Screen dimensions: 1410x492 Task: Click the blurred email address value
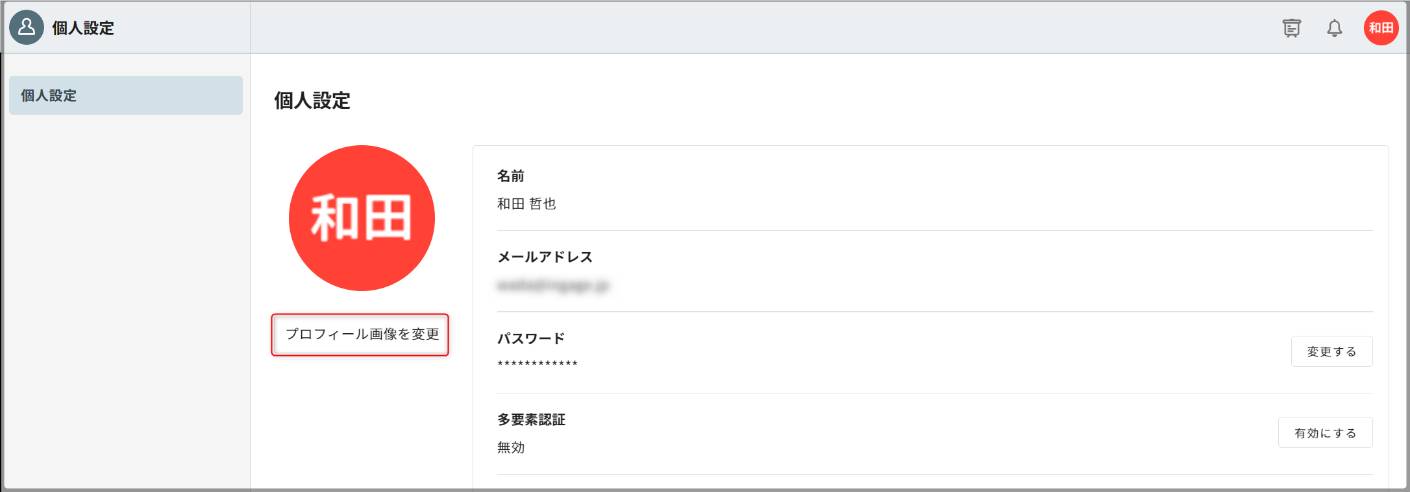[x=553, y=285]
